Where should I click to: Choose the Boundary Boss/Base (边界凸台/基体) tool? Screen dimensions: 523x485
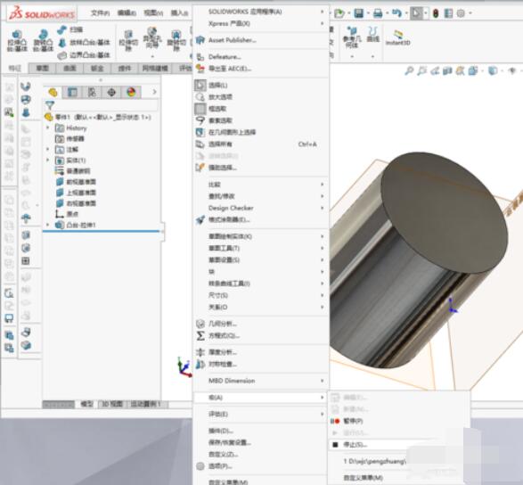click(x=84, y=55)
